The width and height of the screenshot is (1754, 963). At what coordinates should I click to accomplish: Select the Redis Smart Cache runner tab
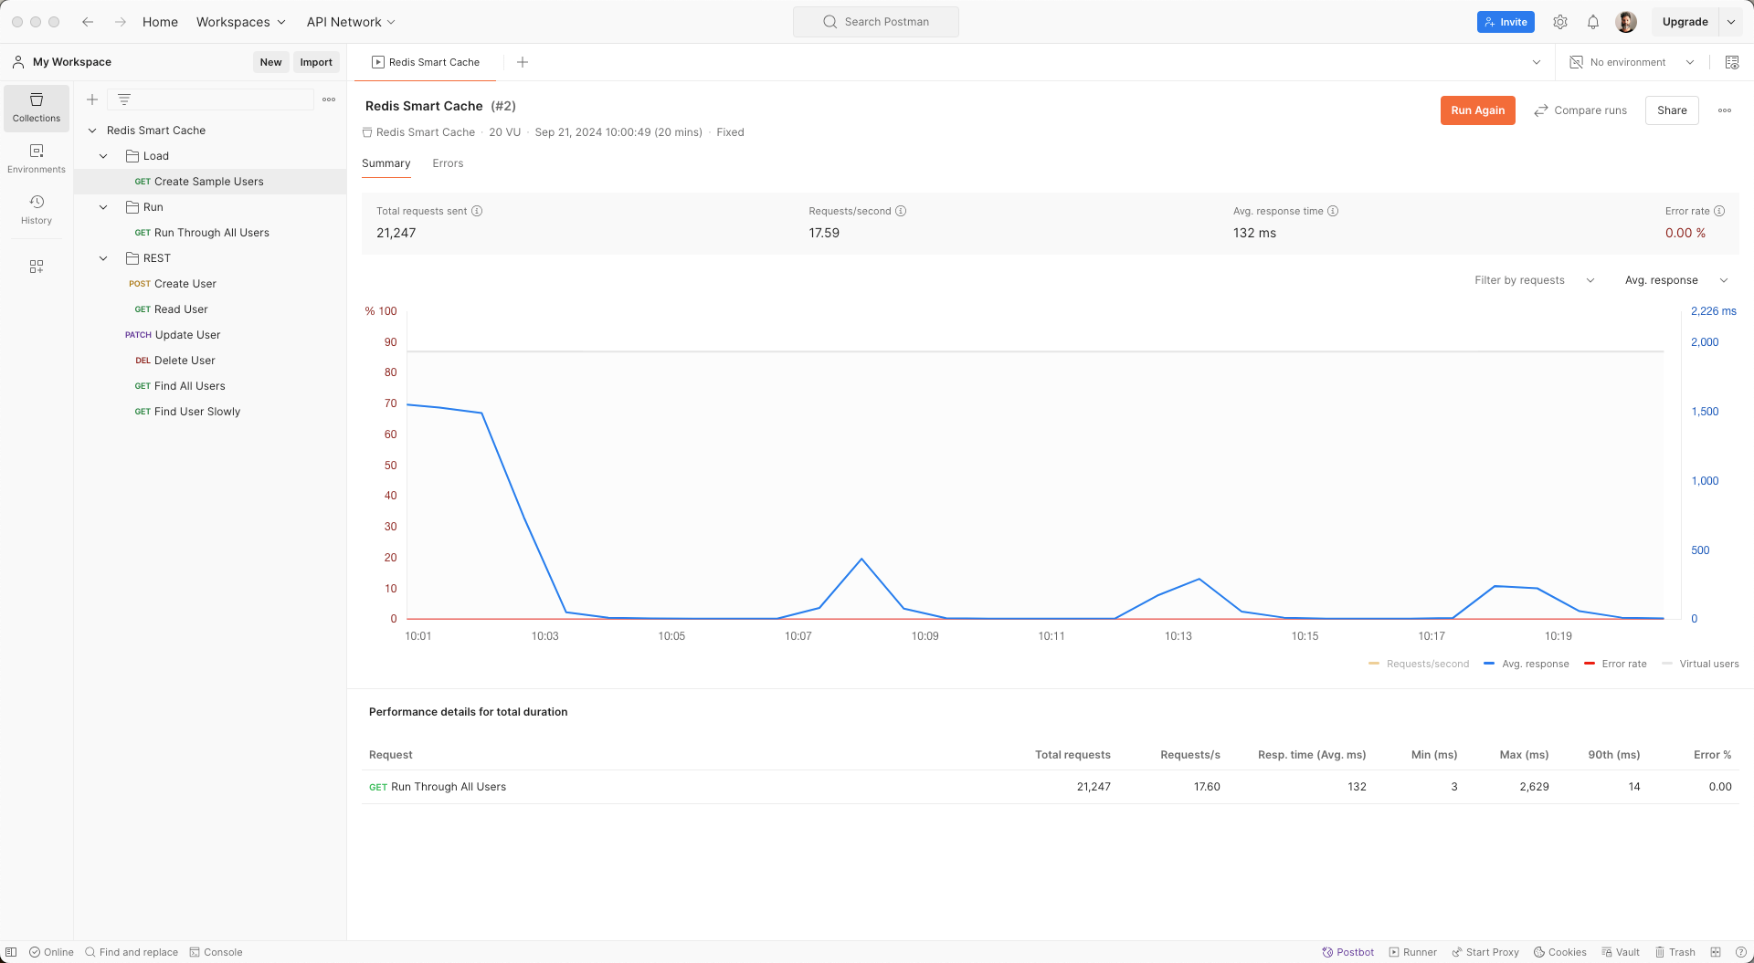click(x=426, y=62)
